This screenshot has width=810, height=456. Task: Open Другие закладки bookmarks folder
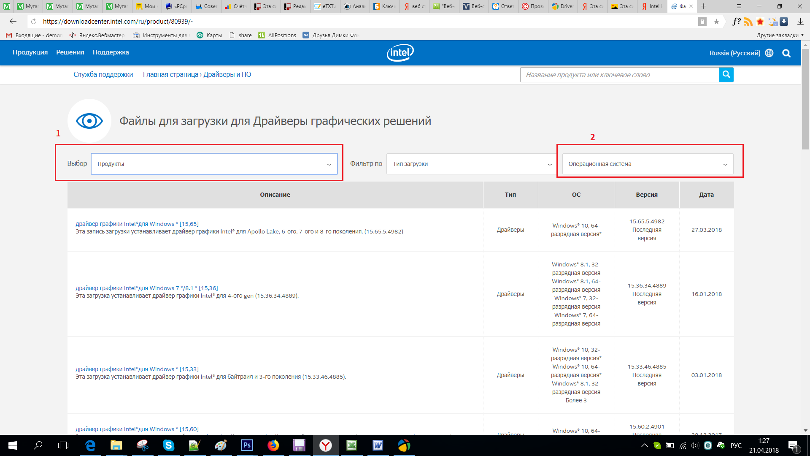coord(780,35)
